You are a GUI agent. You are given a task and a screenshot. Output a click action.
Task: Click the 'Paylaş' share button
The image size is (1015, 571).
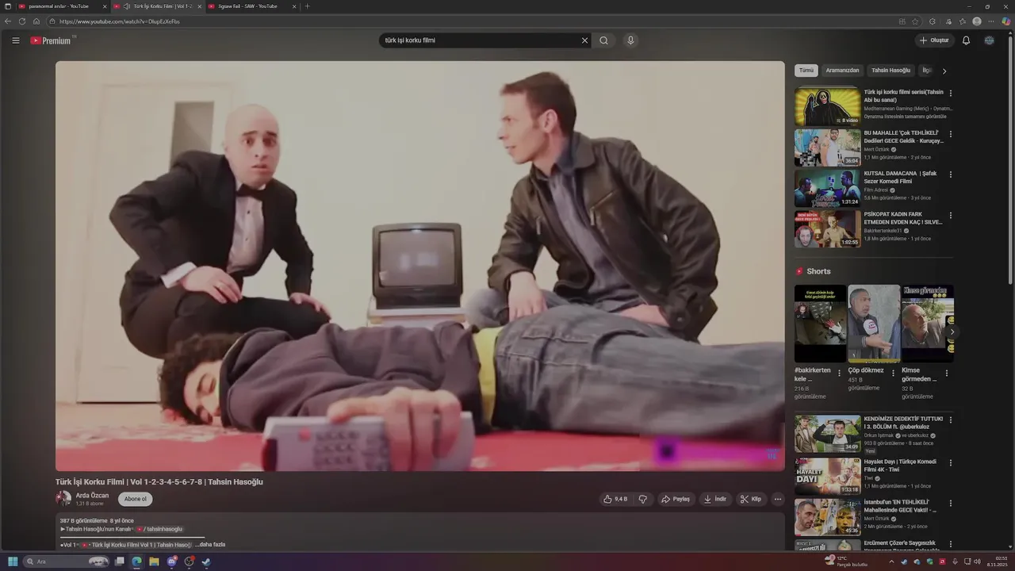[676, 499]
